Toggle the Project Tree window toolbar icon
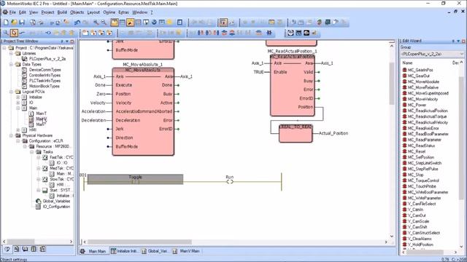This screenshot has width=467, height=262. pyautogui.click(x=115, y=23)
